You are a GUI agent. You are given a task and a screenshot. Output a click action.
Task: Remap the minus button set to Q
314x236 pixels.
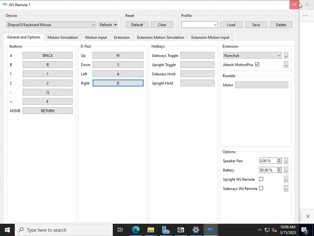(48, 92)
